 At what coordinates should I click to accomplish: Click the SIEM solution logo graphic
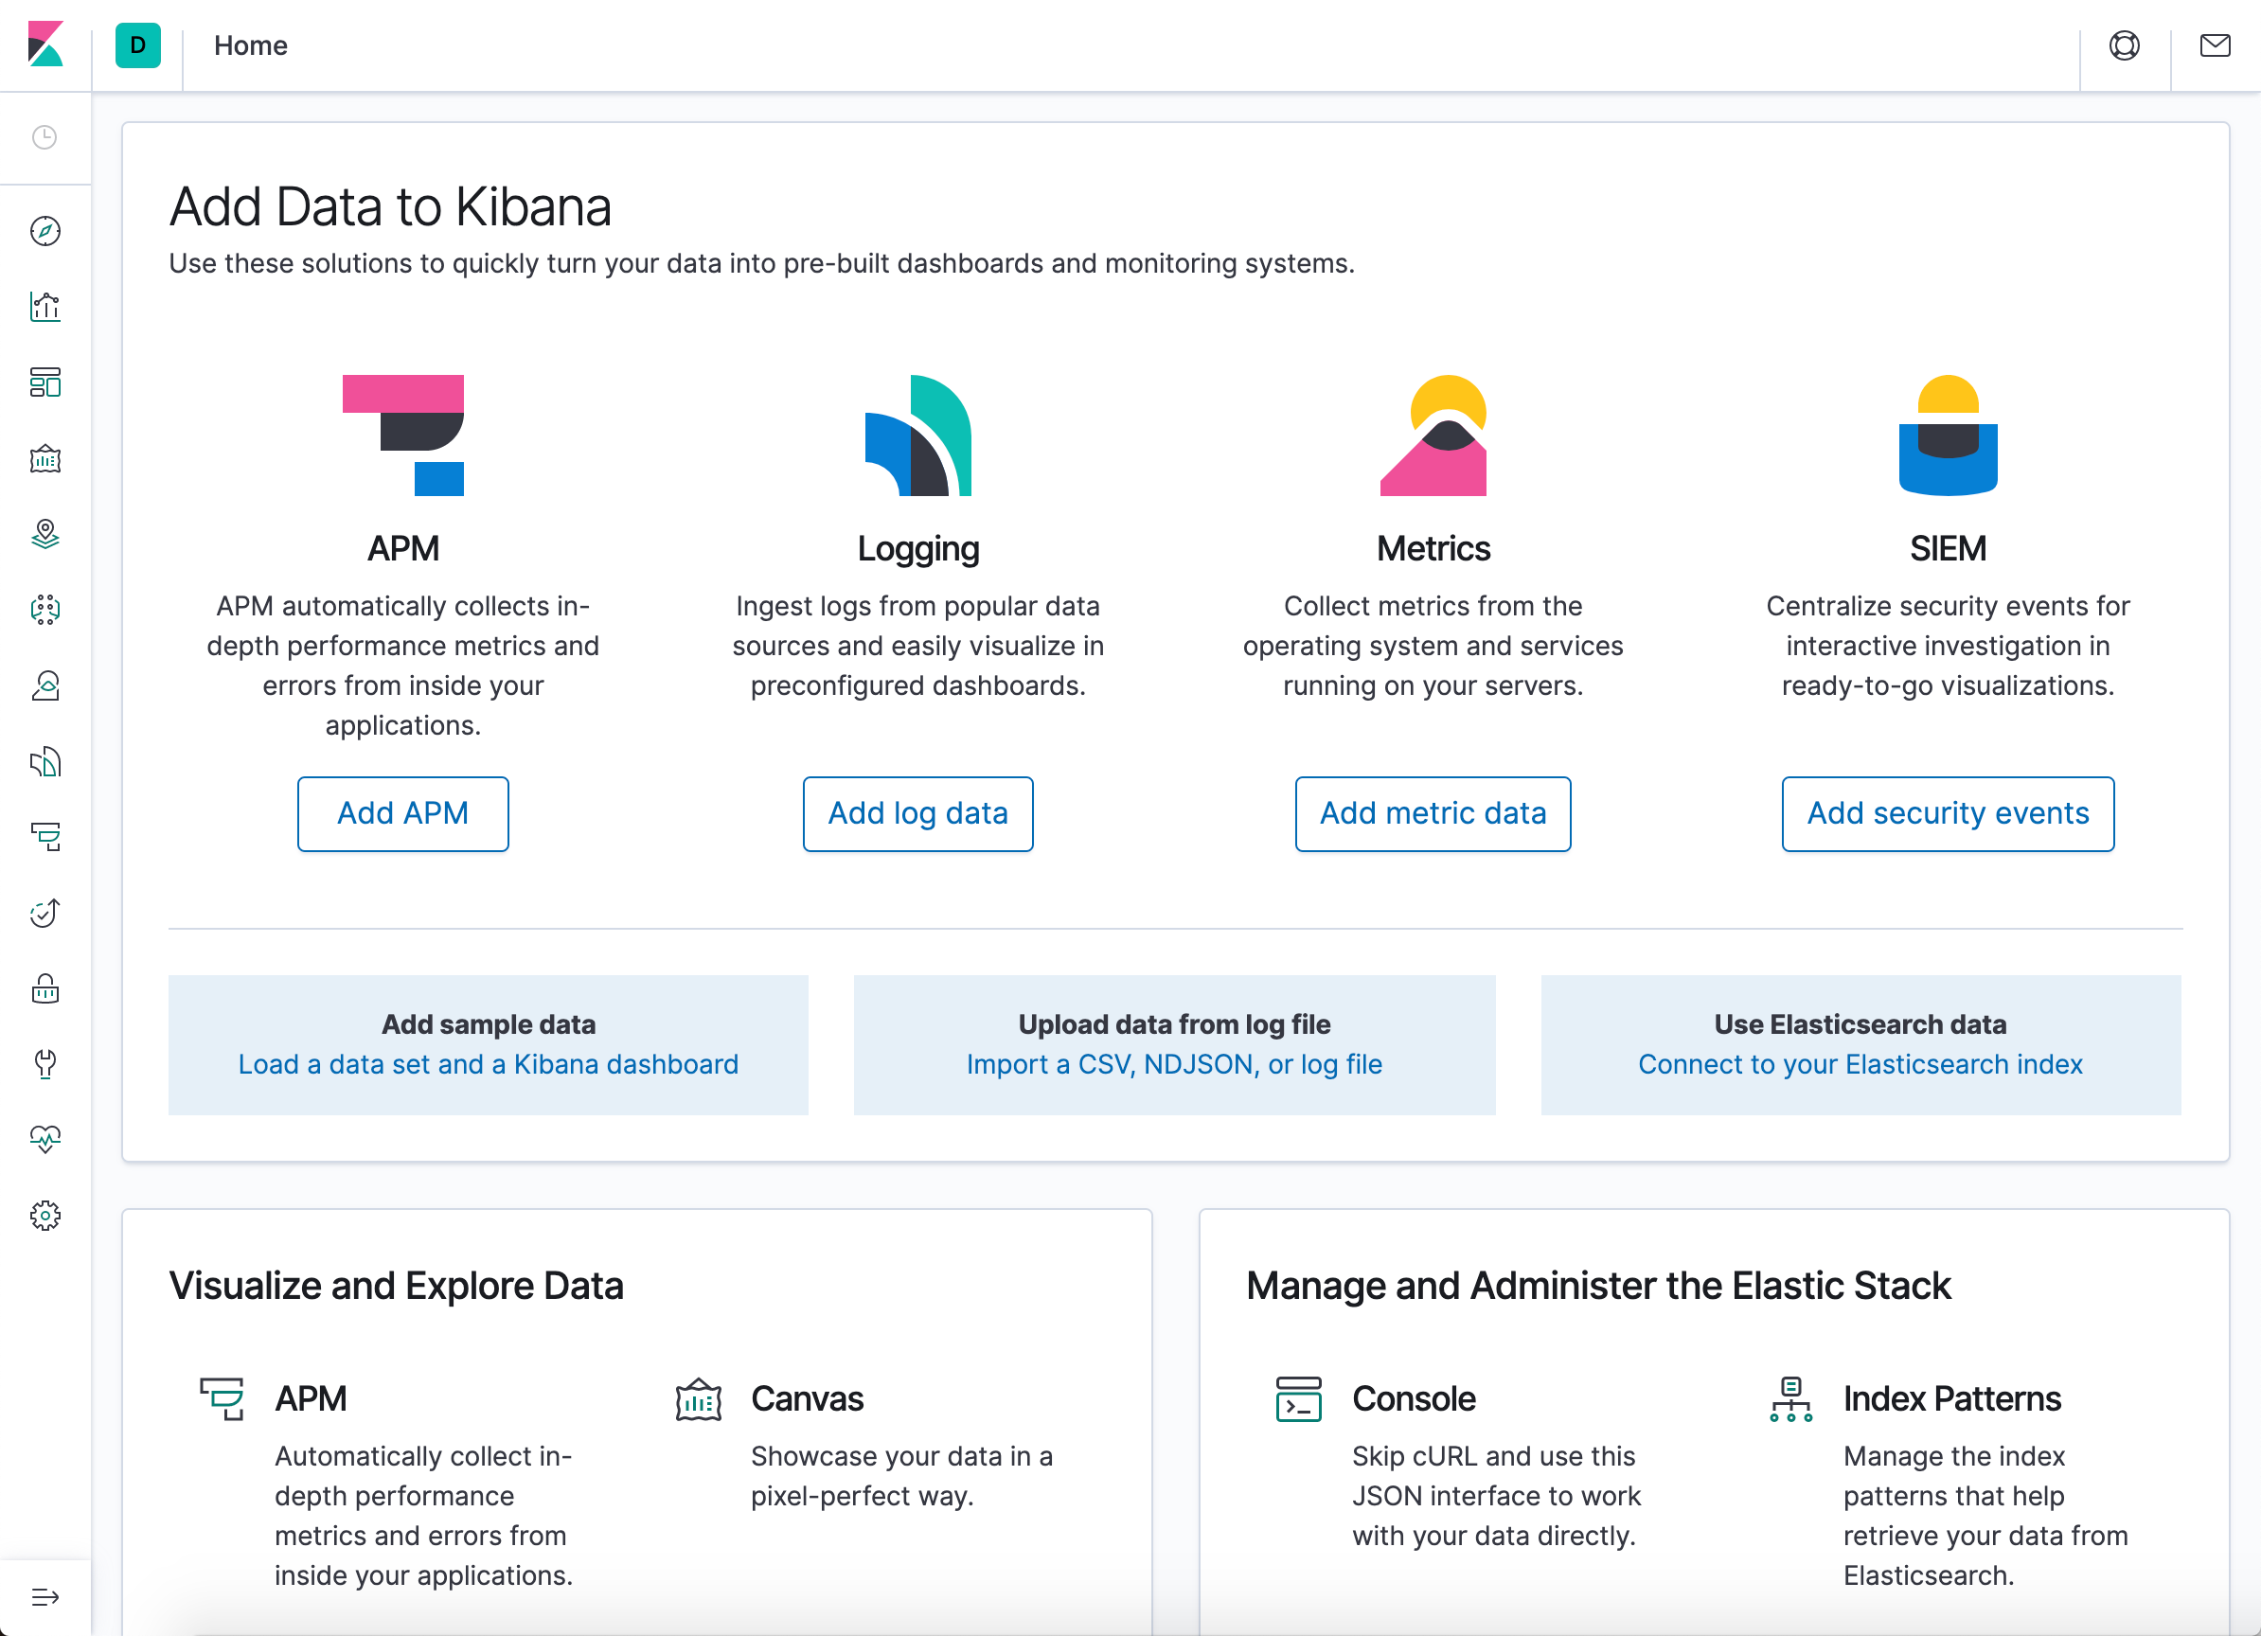pos(1948,435)
